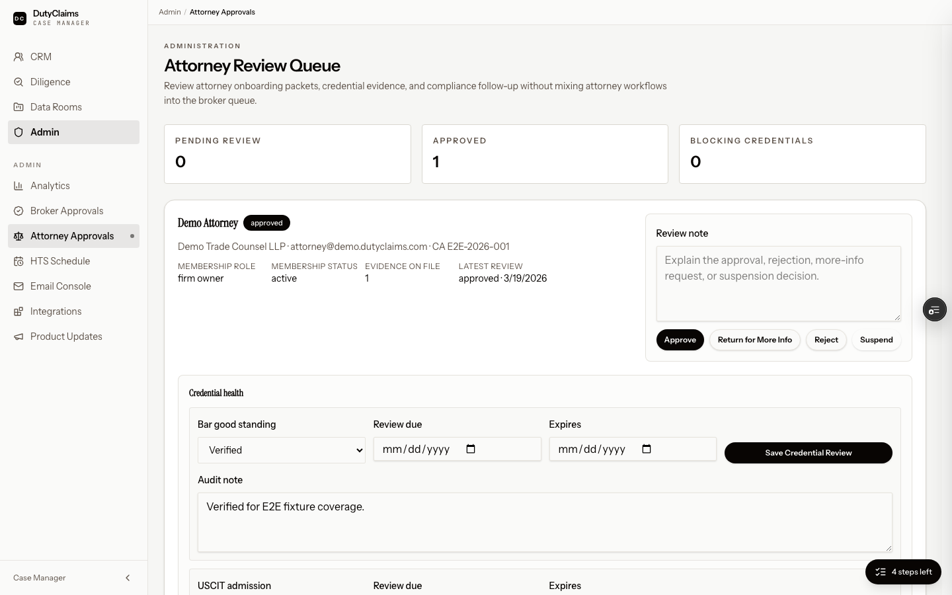The image size is (952, 595).
Task: Open Analytics admin page
Action: tap(73, 186)
